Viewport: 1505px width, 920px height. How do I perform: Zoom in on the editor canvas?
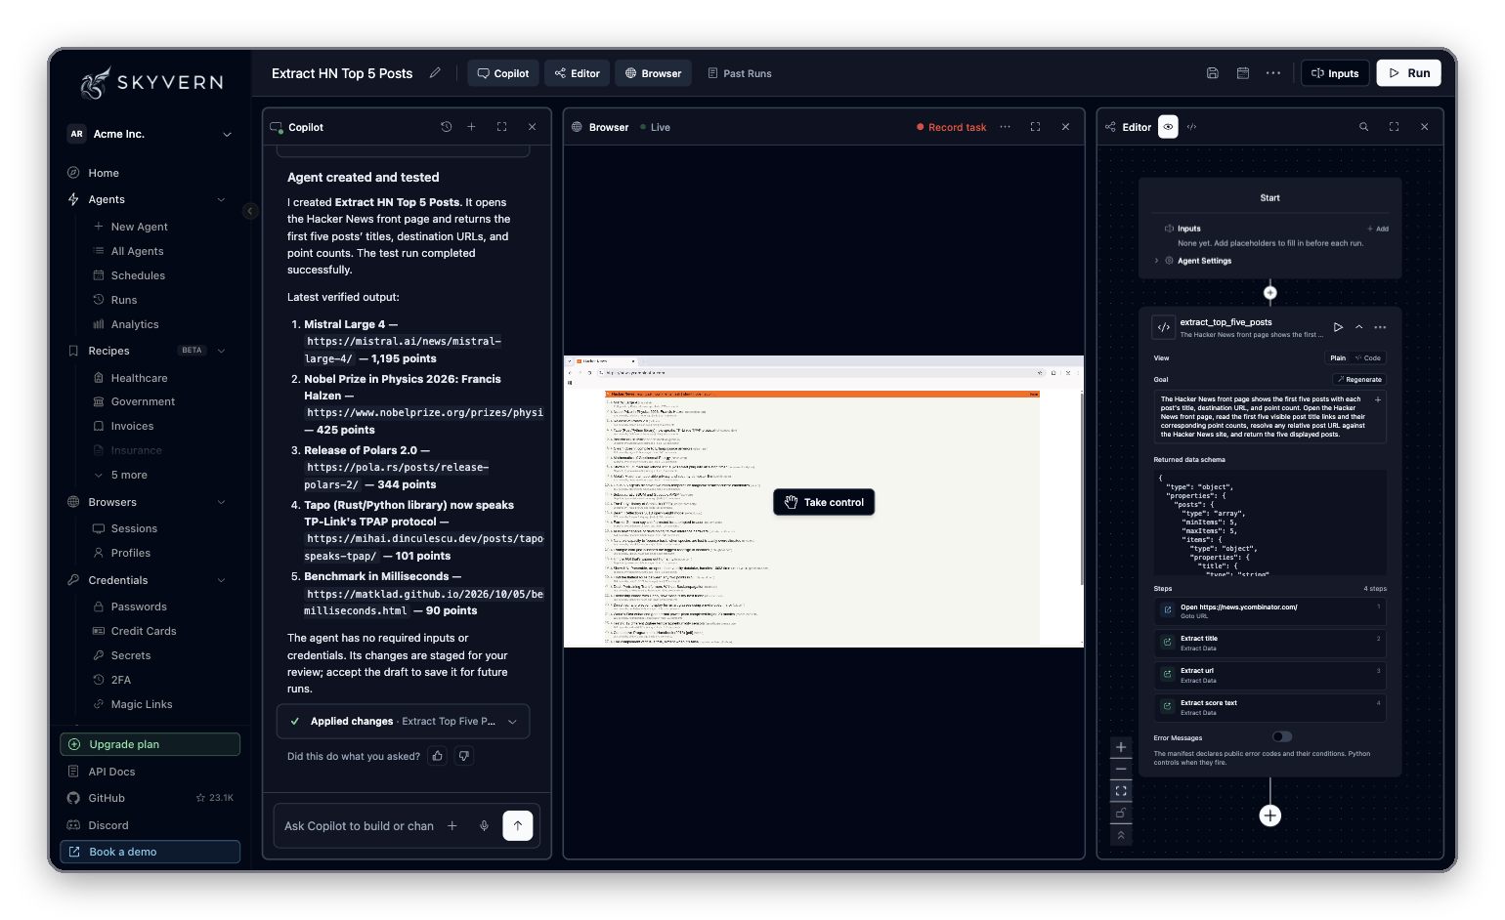(1121, 747)
